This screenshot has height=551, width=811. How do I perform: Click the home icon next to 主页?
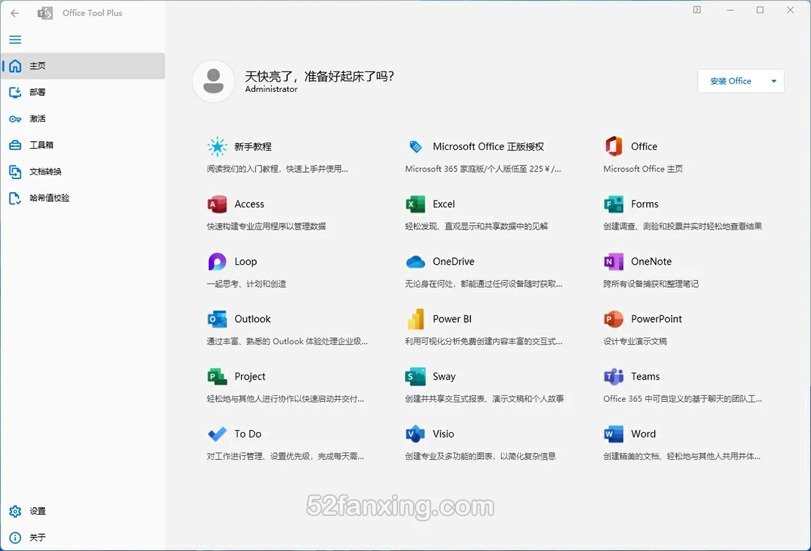click(x=15, y=66)
